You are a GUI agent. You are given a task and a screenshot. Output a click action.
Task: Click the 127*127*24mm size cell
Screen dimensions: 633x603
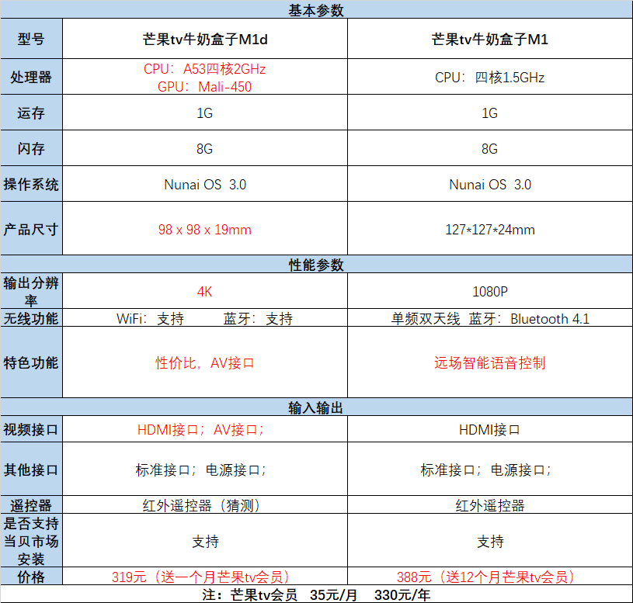pyautogui.click(x=489, y=229)
